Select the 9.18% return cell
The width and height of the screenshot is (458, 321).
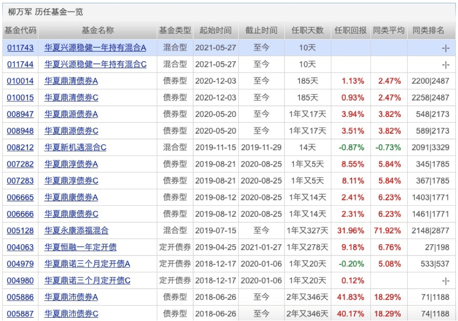[x=351, y=247]
